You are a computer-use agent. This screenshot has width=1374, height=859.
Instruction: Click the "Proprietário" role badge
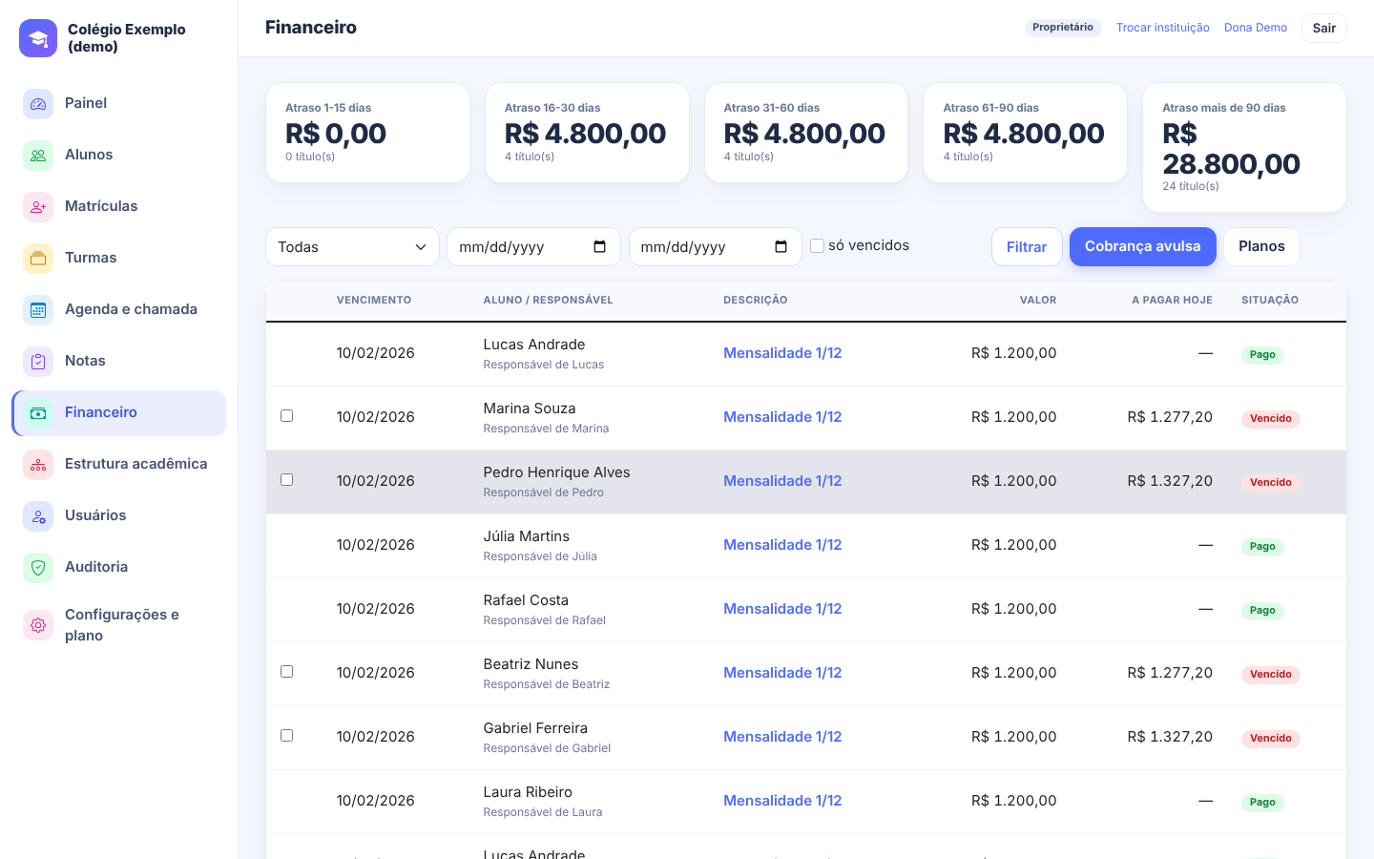point(1063,28)
